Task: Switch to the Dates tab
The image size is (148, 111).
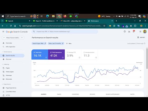Action: 132,94
